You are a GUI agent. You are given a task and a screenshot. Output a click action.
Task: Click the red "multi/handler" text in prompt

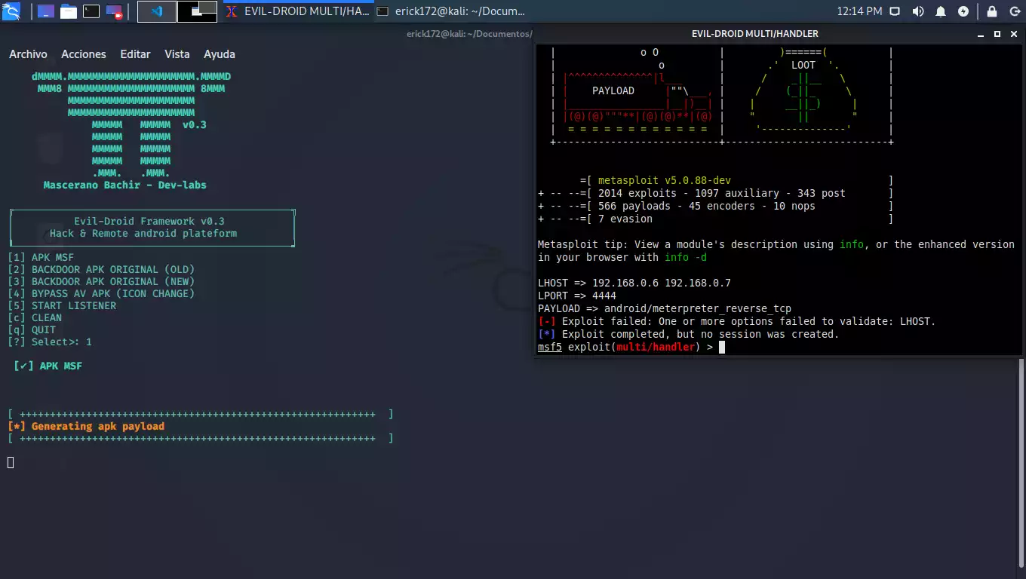click(656, 347)
